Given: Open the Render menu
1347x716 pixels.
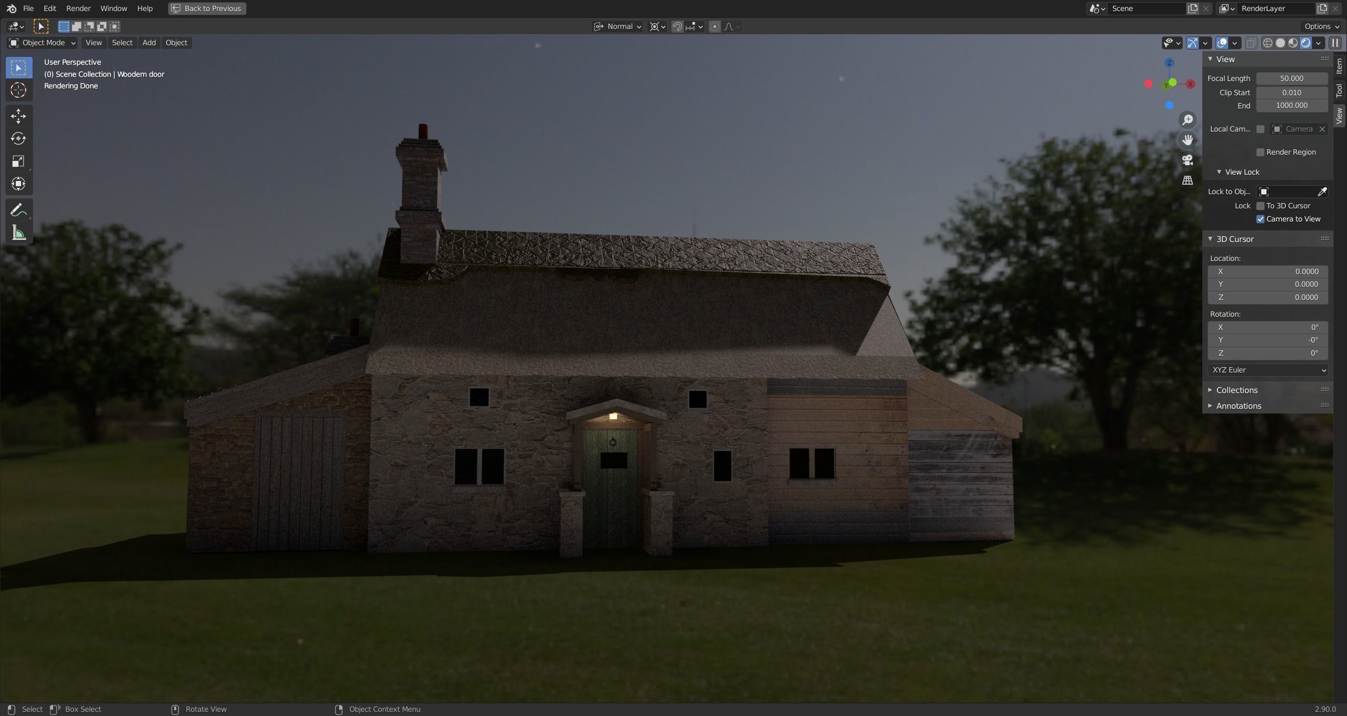Looking at the screenshot, I should 78,8.
